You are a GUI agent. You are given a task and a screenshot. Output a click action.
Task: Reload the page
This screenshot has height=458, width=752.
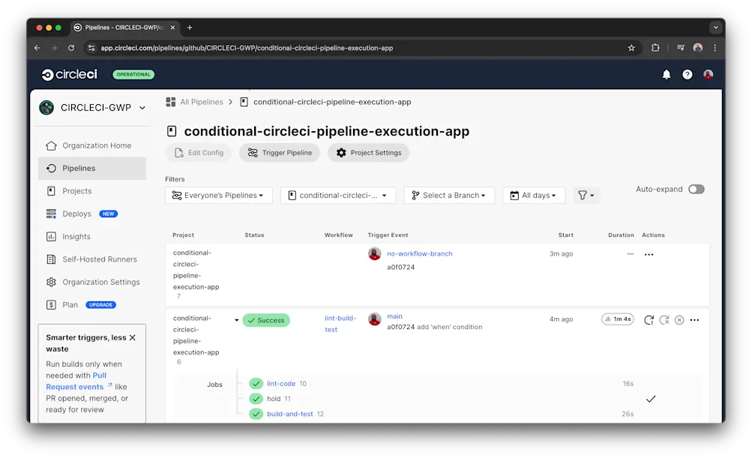(71, 48)
